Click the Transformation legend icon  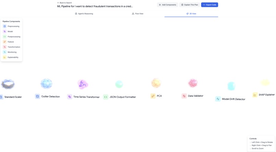click(x=4, y=47)
